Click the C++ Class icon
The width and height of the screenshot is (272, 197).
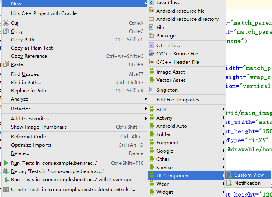[151, 46]
